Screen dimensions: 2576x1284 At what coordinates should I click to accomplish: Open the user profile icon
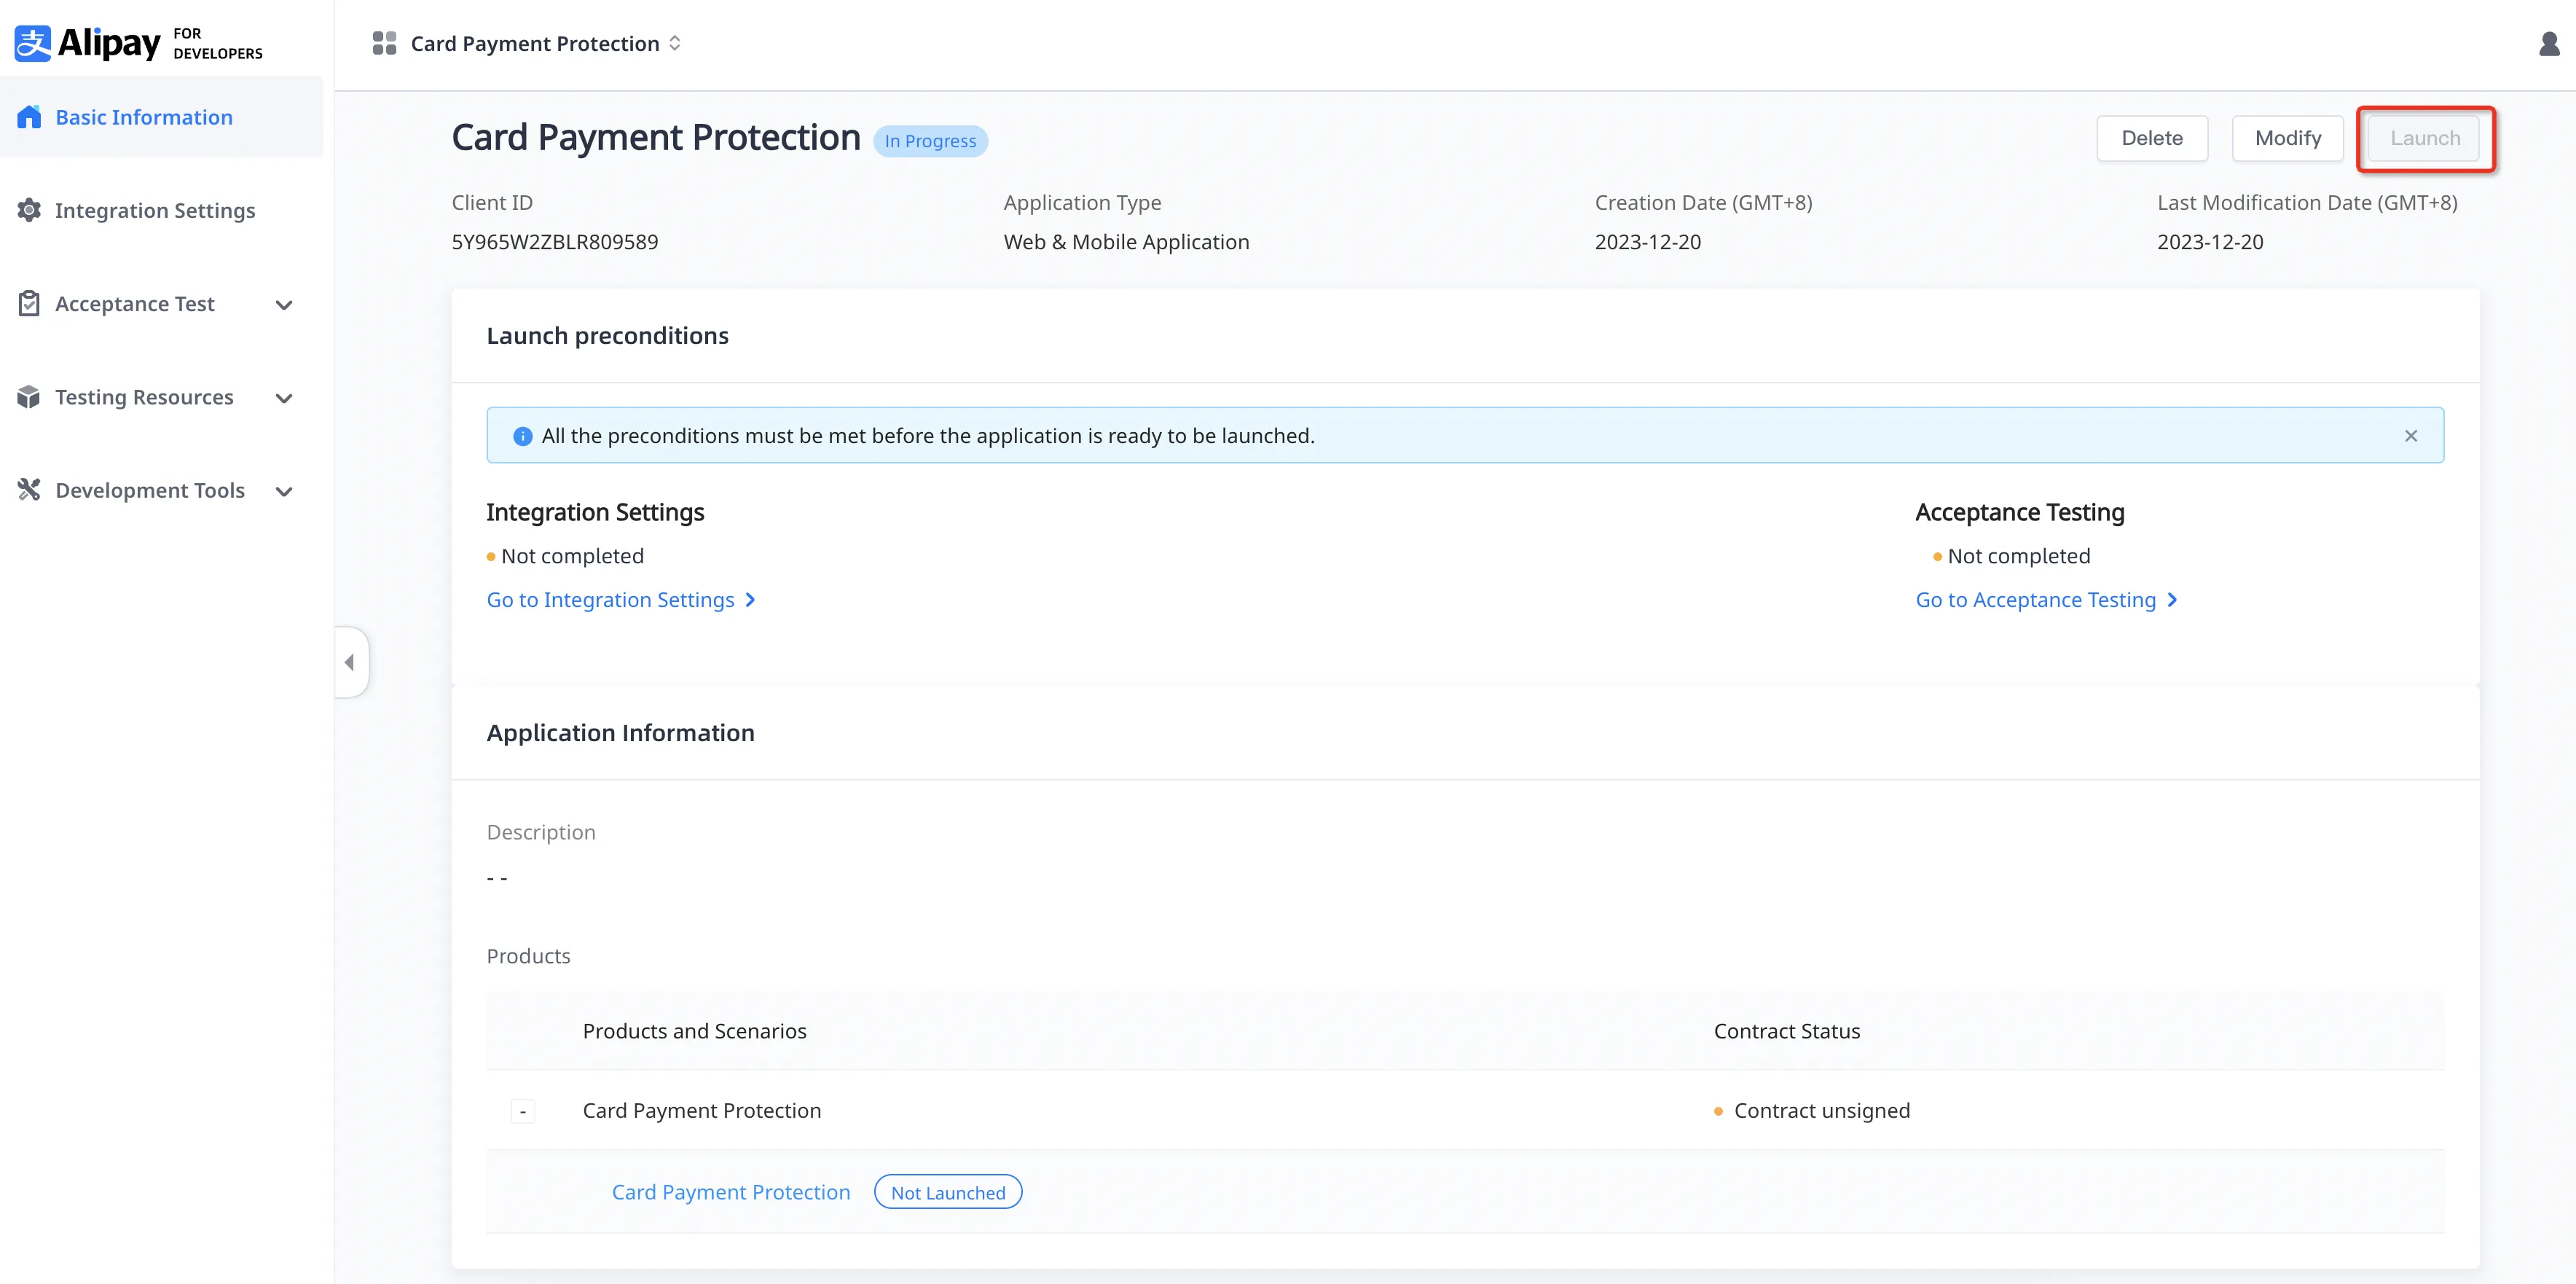point(2549,43)
